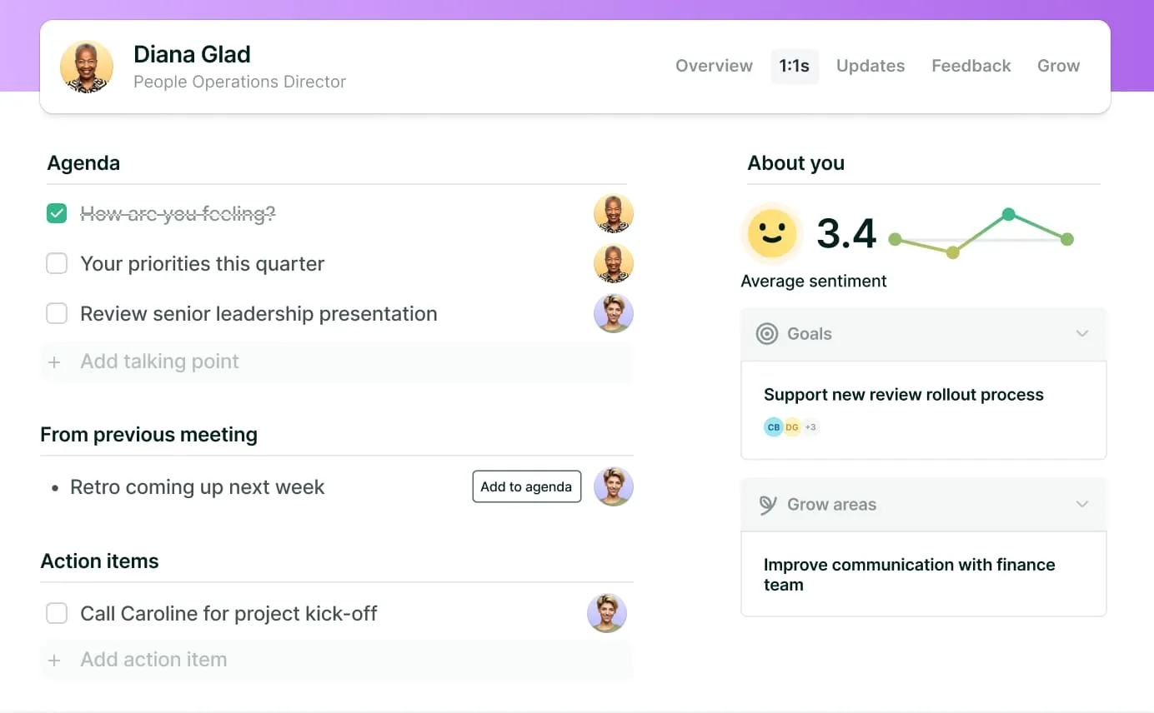The width and height of the screenshot is (1154, 713).
Task: Click the smiley face sentiment icon
Action: [771, 233]
